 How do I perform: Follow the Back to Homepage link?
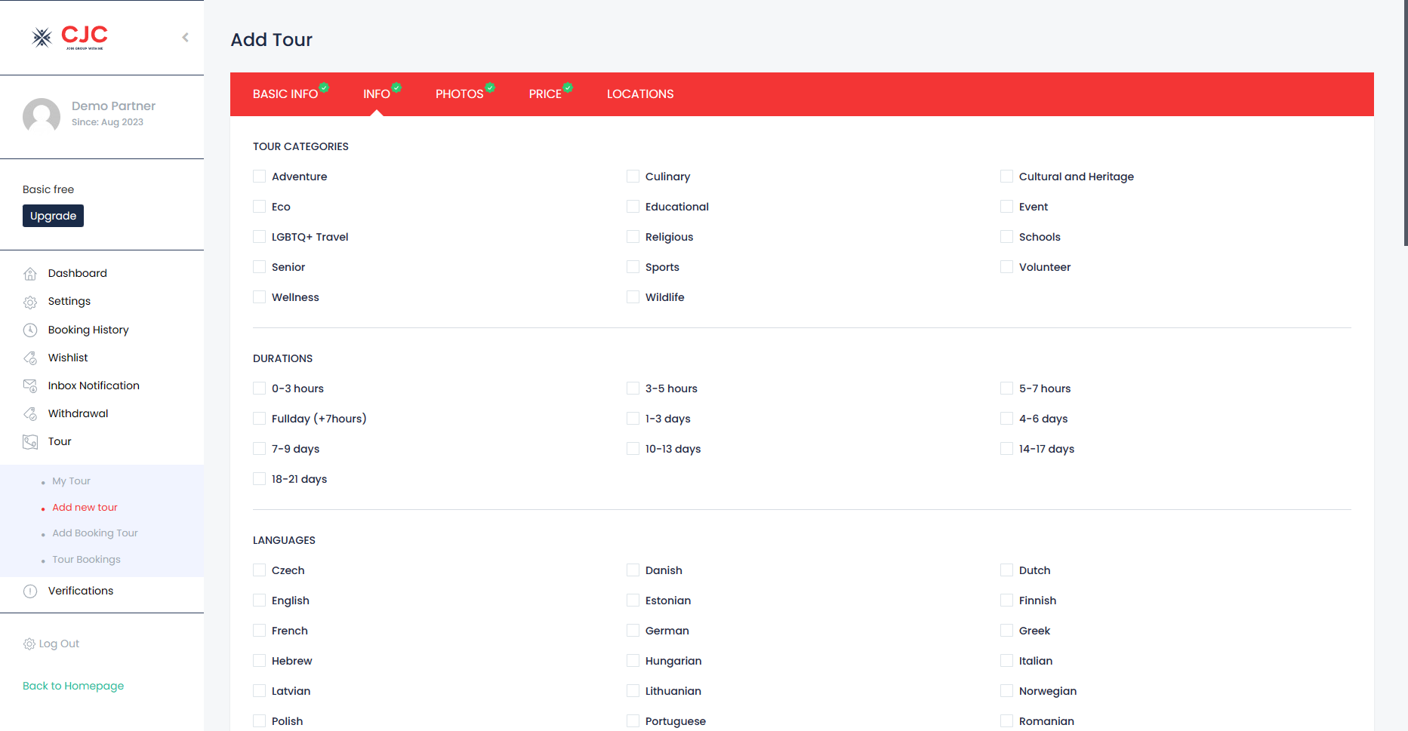pos(73,686)
